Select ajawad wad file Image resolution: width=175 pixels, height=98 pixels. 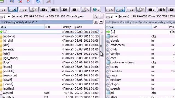click(x=49, y=93)
